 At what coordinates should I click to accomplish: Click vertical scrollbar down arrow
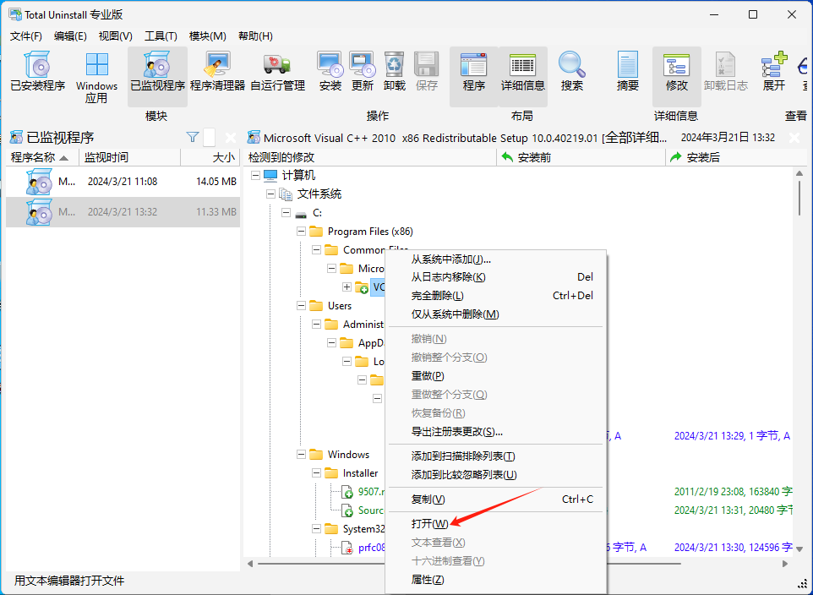(x=799, y=549)
